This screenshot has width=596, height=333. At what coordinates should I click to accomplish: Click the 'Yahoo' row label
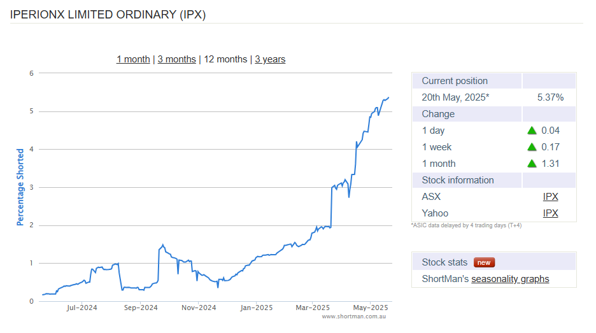(435, 213)
